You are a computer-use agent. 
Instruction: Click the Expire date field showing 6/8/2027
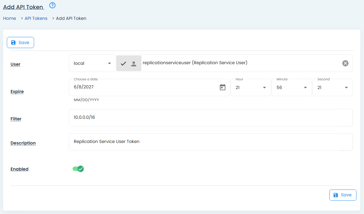coord(149,87)
